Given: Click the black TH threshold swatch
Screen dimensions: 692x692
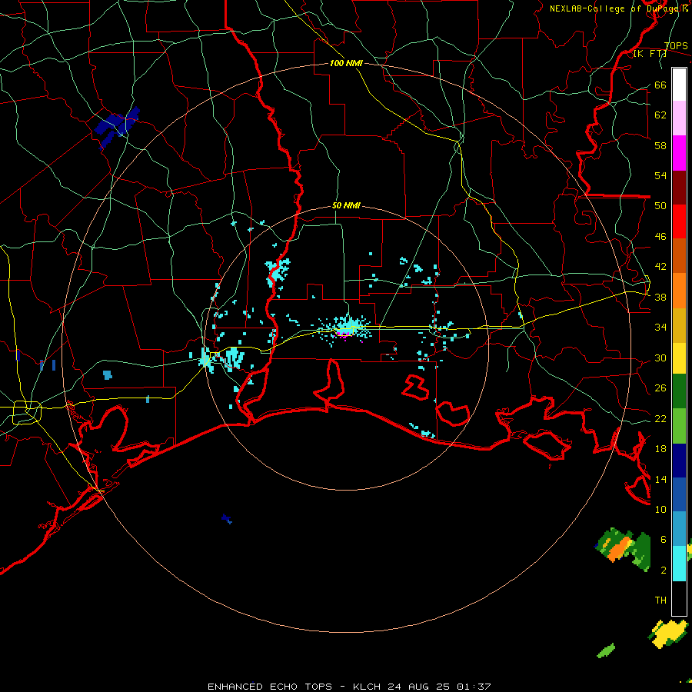Looking at the screenshot, I should [x=679, y=598].
